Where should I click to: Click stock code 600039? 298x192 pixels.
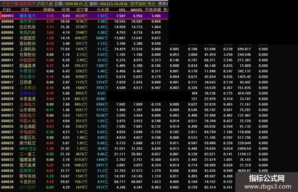(8, 187)
